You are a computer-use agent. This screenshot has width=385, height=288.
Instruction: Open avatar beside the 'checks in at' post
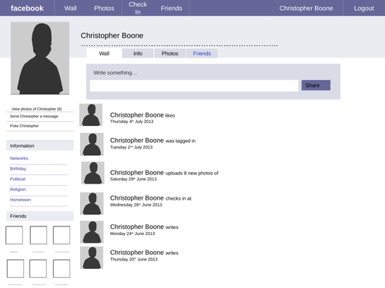tap(92, 204)
